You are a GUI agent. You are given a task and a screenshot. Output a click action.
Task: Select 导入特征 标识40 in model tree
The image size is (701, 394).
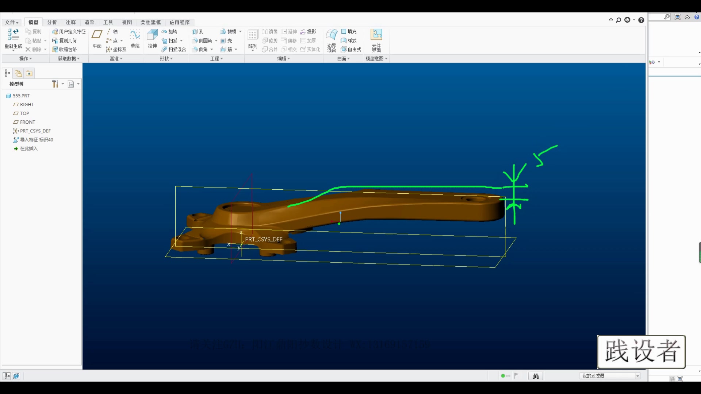(x=36, y=140)
